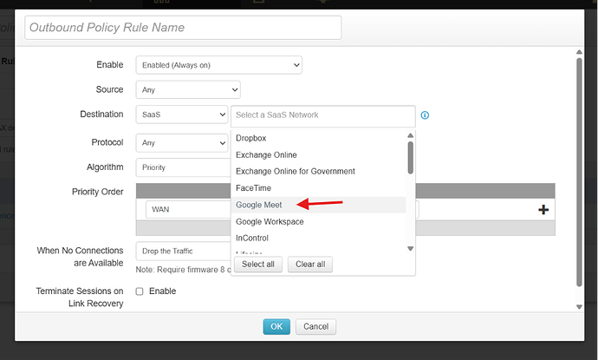Click dialog scrollbar down arrow
This screenshot has height=360, width=598.
579,307
